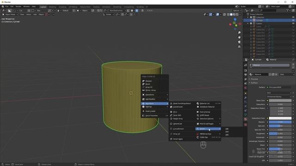The height and width of the screenshot is (166, 296).
Task: Collapse the Surface panel in properties
Action: coord(254,83)
